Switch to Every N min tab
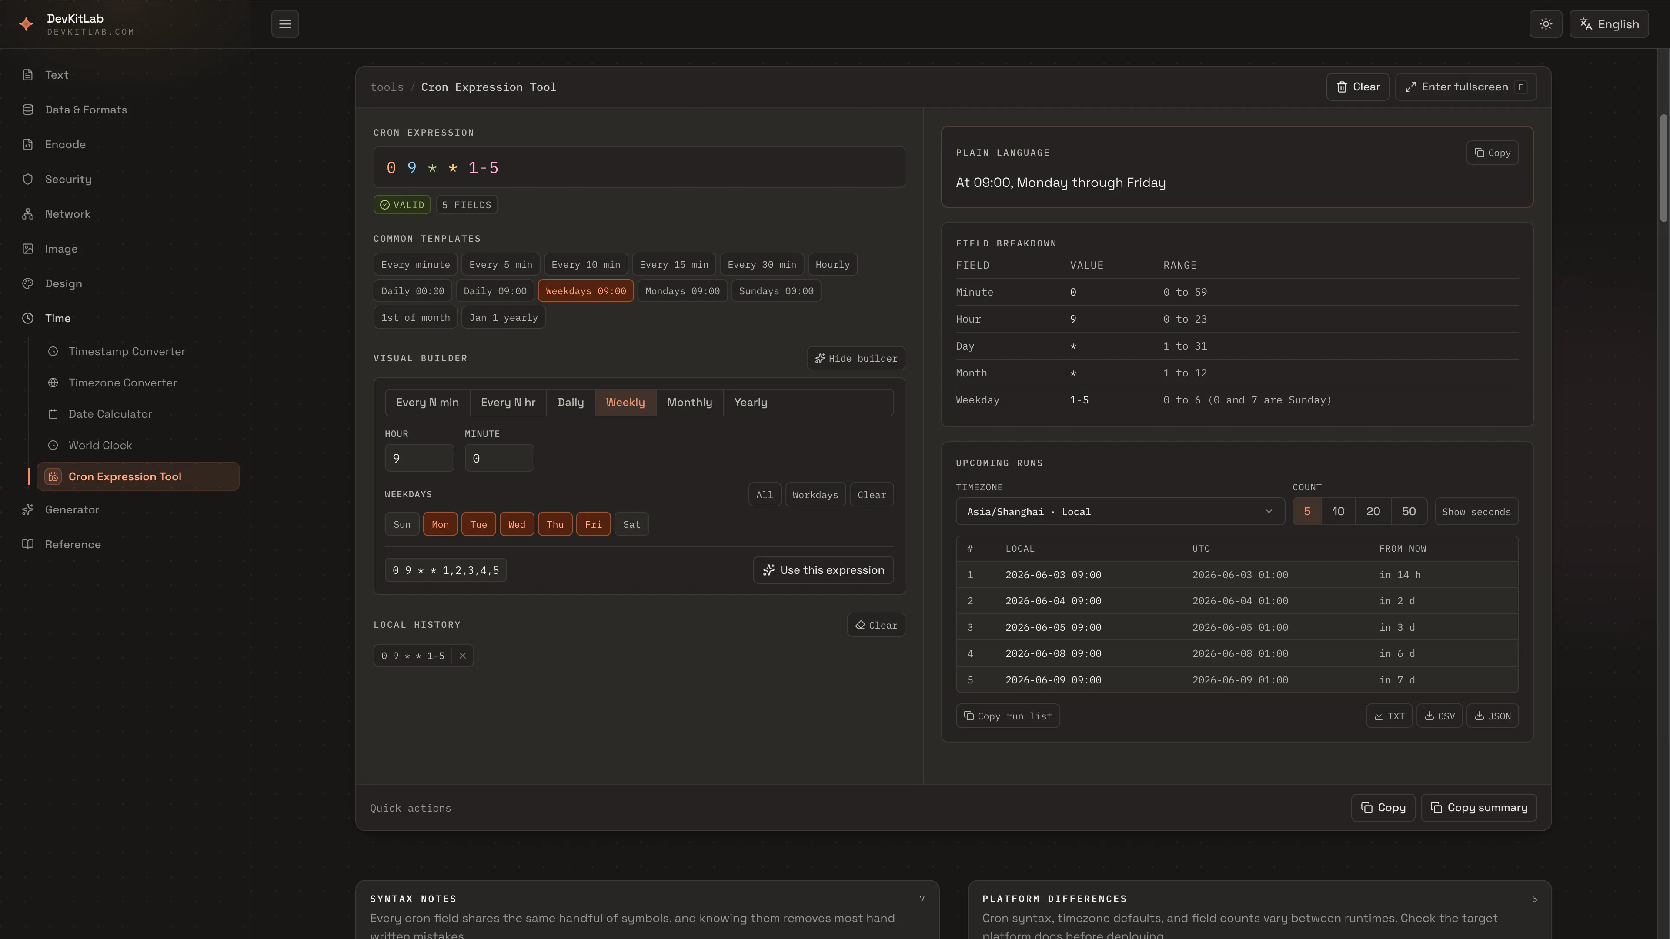 click(x=427, y=403)
